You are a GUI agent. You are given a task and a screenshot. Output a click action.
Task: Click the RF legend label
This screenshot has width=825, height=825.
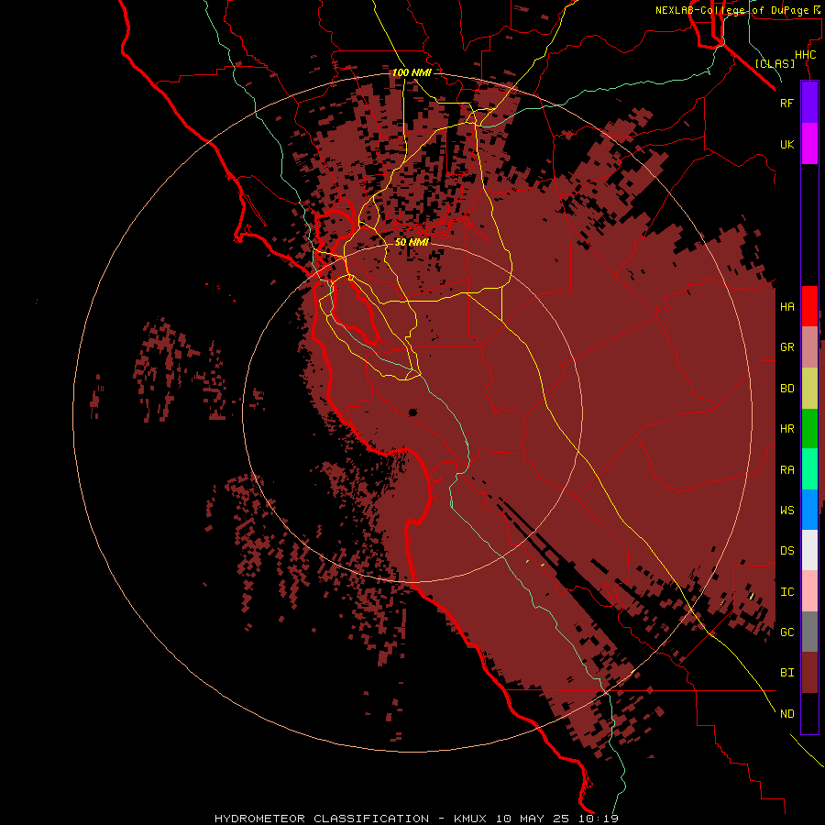[787, 103]
